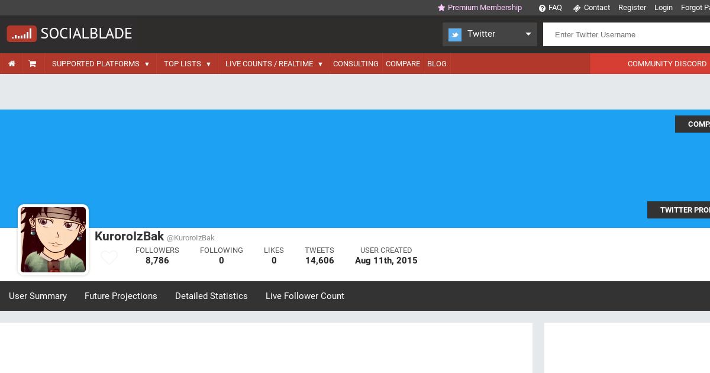
Task: Click the Register link
Action: 632,8
